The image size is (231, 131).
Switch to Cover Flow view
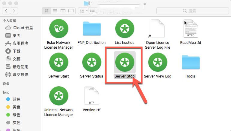[71, 11]
